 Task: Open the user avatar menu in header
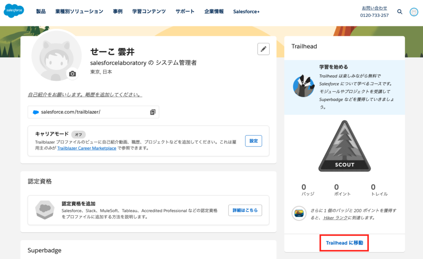pyautogui.click(x=414, y=12)
